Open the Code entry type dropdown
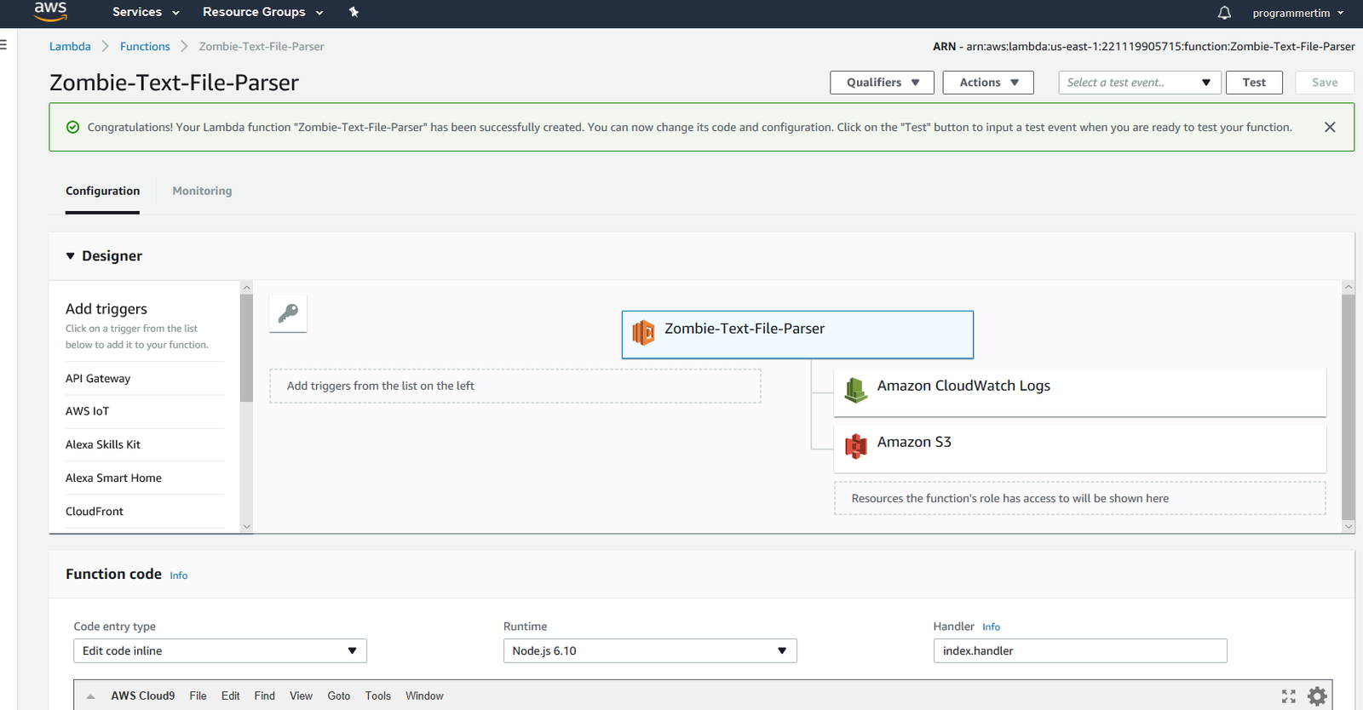Image resolution: width=1363 pixels, height=710 pixels. coord(220,651)
